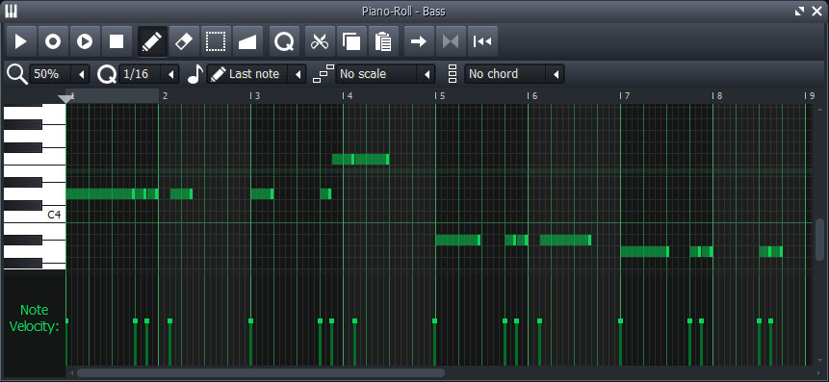Select the long first note at bar 1
The height and width of the screenshot is (382, 829).
coord(100,194)
